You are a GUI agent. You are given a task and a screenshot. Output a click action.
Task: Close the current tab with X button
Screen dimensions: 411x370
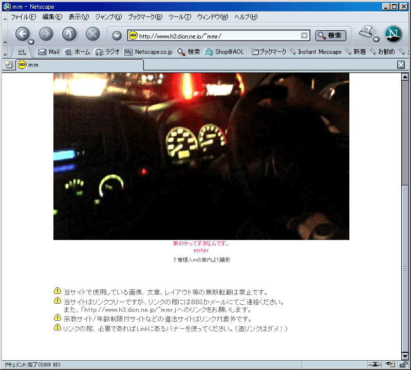(401, 65)
